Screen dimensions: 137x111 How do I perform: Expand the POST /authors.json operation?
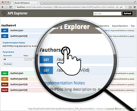click(17, 73)
